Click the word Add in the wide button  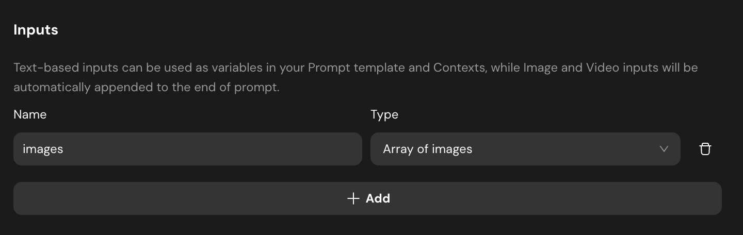pos(378,198)
